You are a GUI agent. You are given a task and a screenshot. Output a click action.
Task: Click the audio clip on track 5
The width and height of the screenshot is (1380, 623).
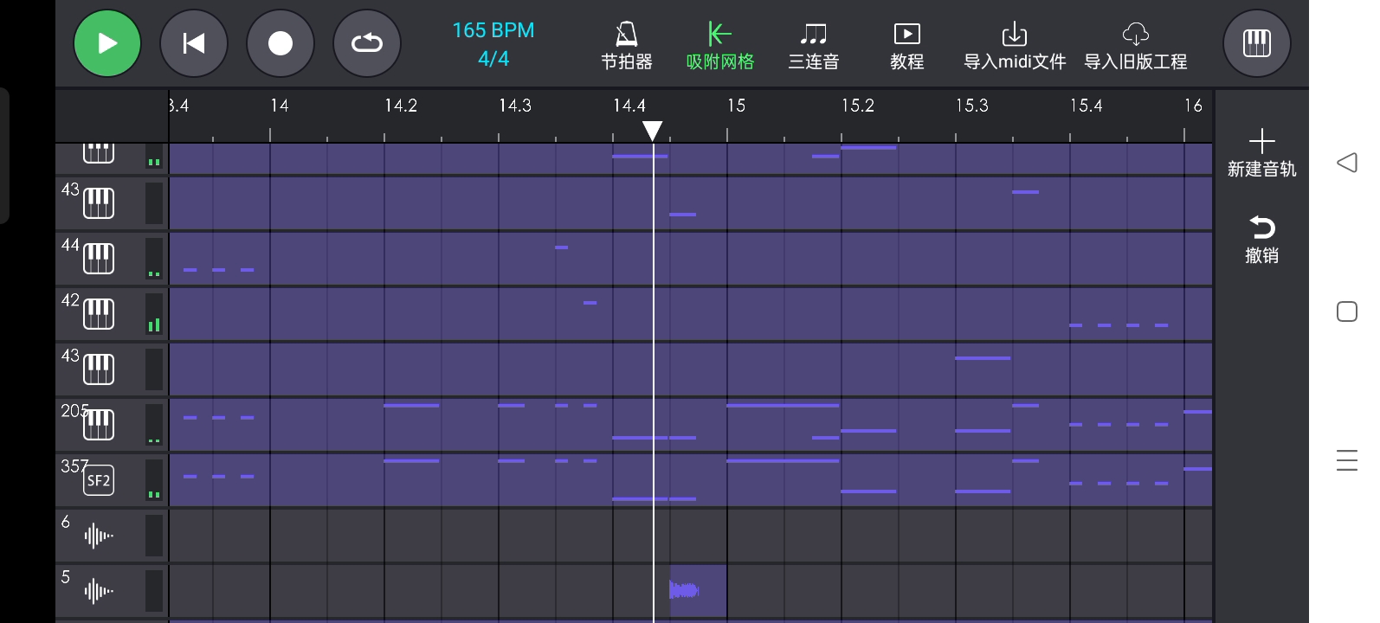[698, 591]
